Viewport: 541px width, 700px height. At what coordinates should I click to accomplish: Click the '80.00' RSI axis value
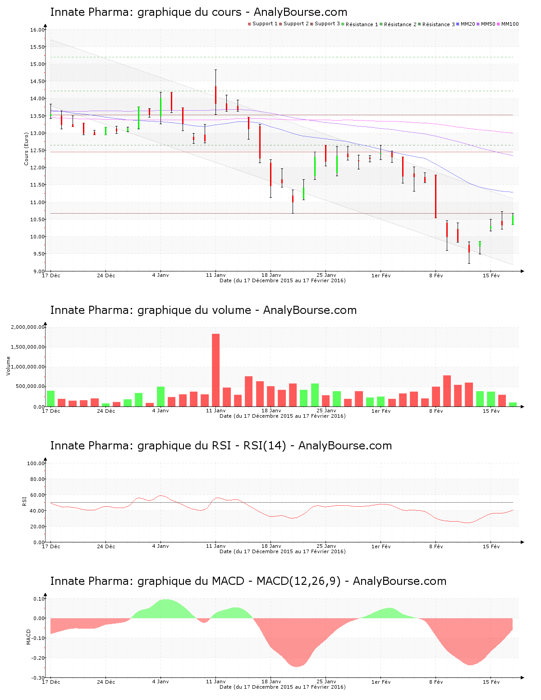(37, 479)
